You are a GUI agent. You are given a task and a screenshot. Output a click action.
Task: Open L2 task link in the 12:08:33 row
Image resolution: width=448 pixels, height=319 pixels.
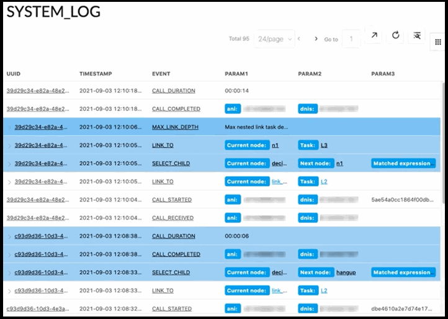pyautogui.click(x=324, y=291)
